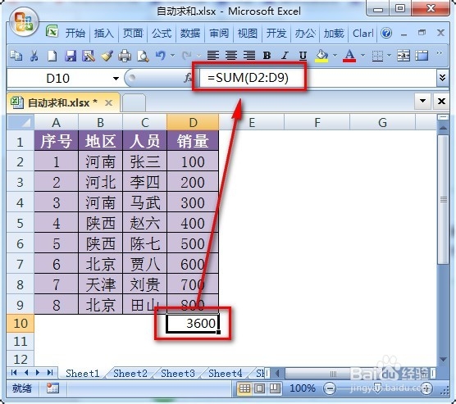Select cell containing 张三
This screenshot has height=404, width=456.
coord(145,161)
